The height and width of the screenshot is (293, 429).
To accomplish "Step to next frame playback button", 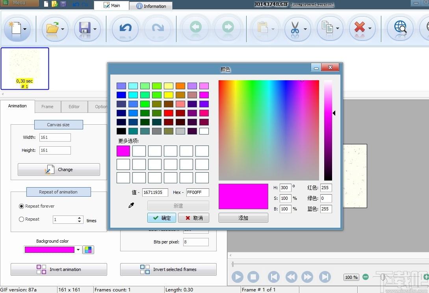I will 307,277.
